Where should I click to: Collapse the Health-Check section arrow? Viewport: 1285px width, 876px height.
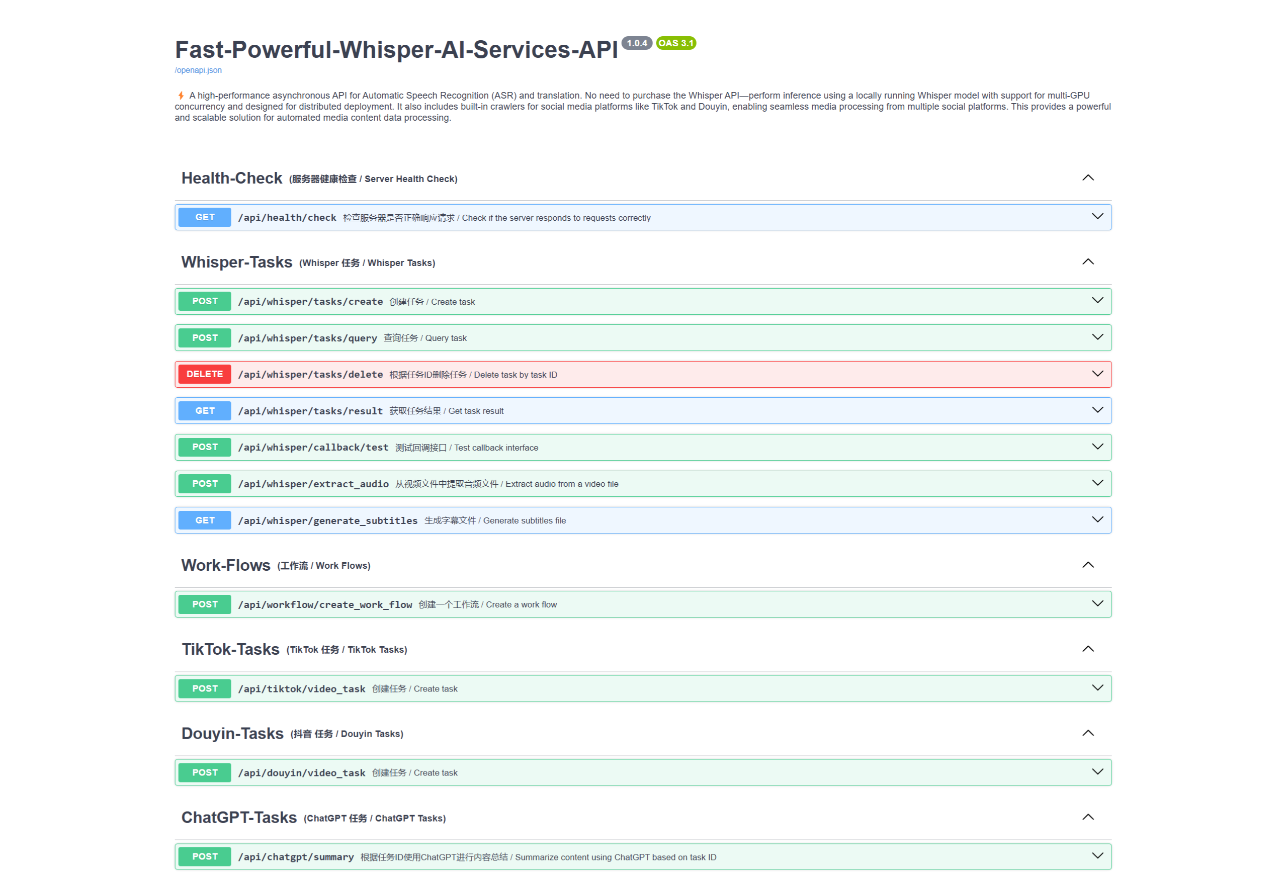[1088, 178]
